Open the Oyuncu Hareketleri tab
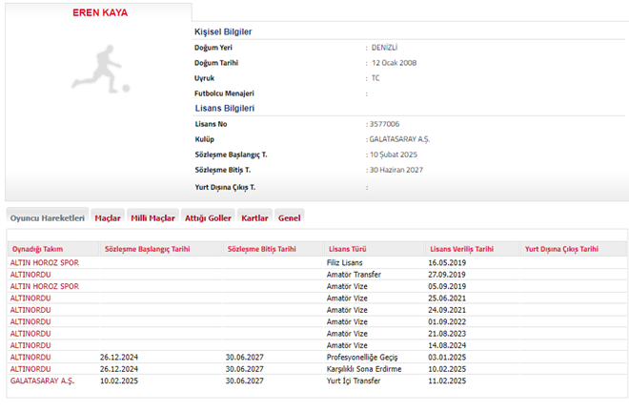The height and width of the screenshot is (412, 629). 47,217
